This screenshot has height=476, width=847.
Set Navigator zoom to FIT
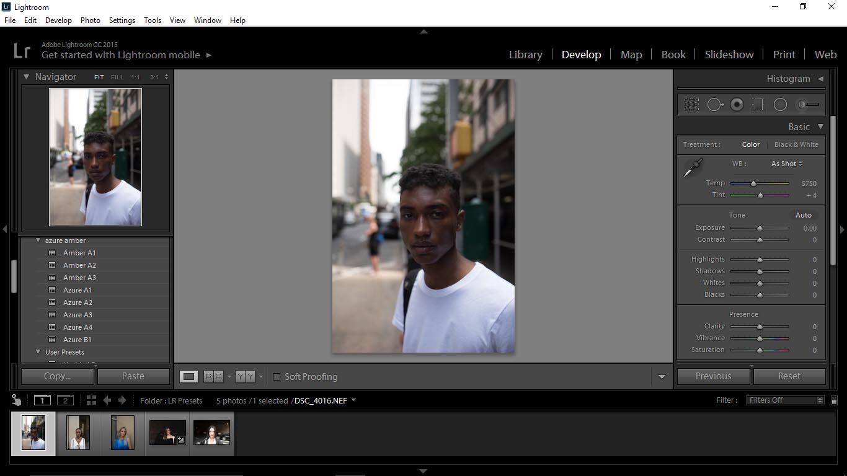pos(99,77)
